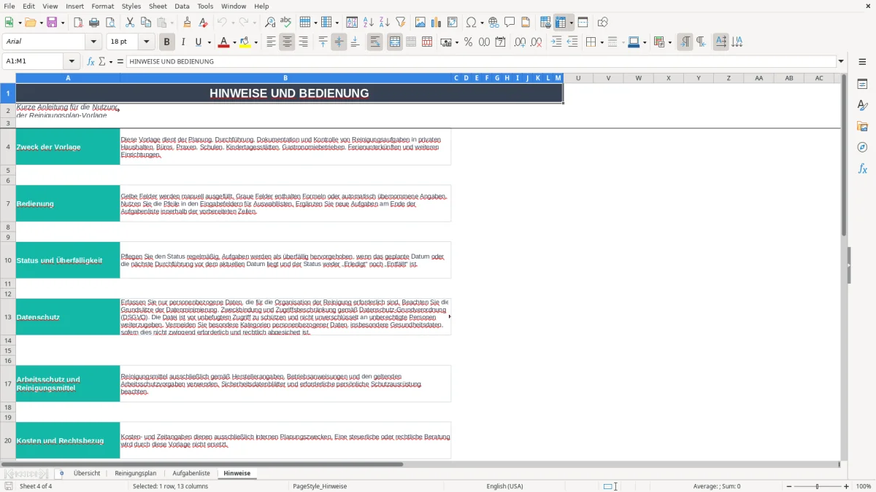Open headers and footers

526,23
